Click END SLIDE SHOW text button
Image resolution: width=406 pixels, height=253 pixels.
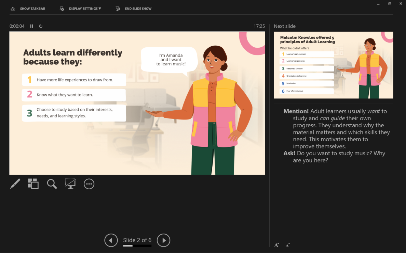tap(138, 9)
